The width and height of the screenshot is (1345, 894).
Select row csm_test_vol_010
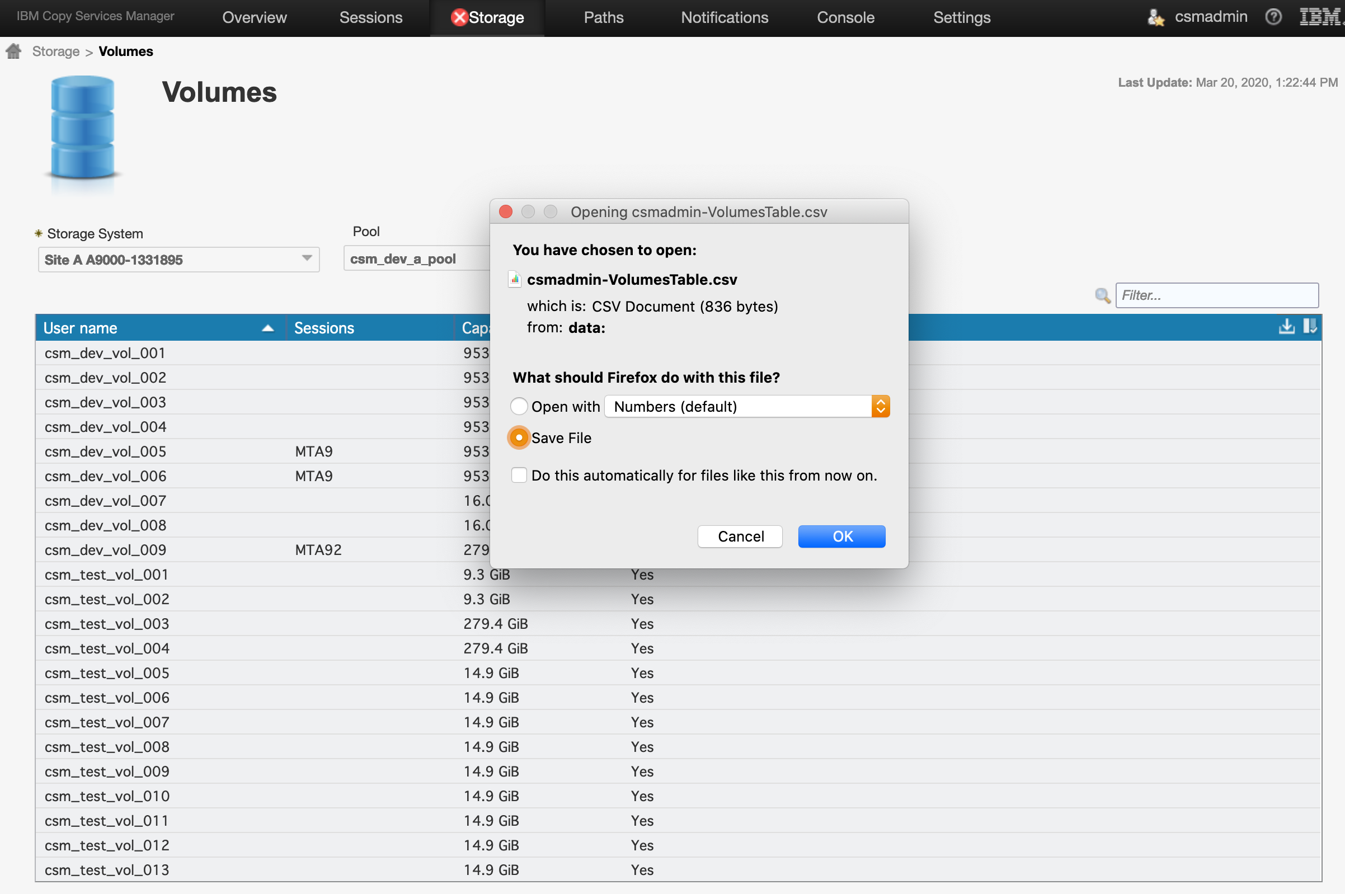point(678,796)
